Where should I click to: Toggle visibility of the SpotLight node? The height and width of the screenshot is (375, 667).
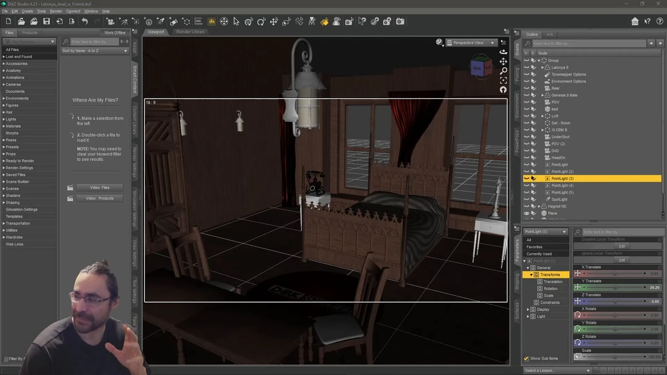click(526, 199)
